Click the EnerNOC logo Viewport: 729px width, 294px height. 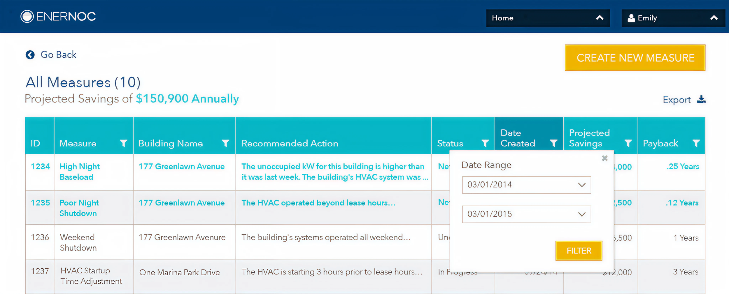58,17
